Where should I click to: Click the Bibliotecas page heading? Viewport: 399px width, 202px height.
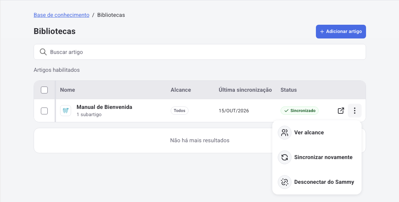click(x=55, y=31)
